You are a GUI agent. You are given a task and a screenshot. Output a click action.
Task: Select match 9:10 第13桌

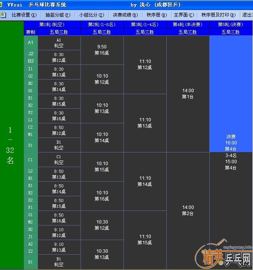[x=59, y=247]
